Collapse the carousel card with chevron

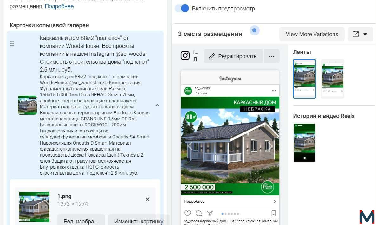click(157, 105)
